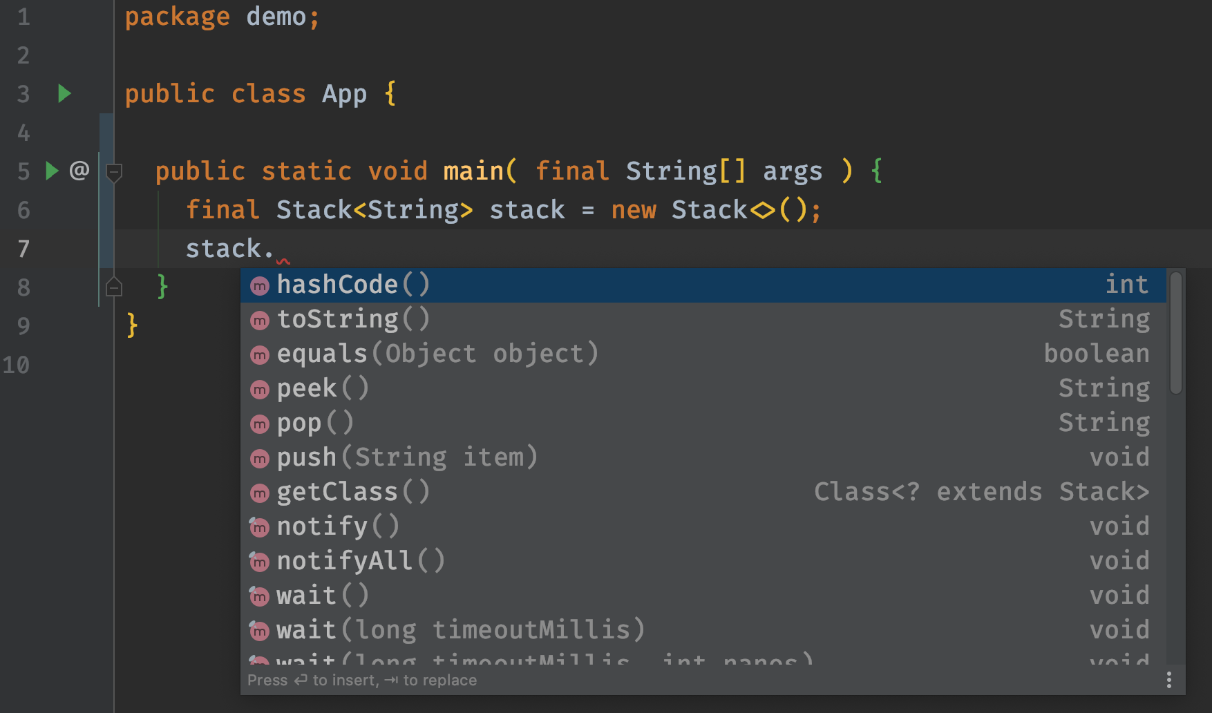Click 'new' keyword on line 6
This screenshot has width=1212, height=713.
pyautogui.click(x=634, y=210)
